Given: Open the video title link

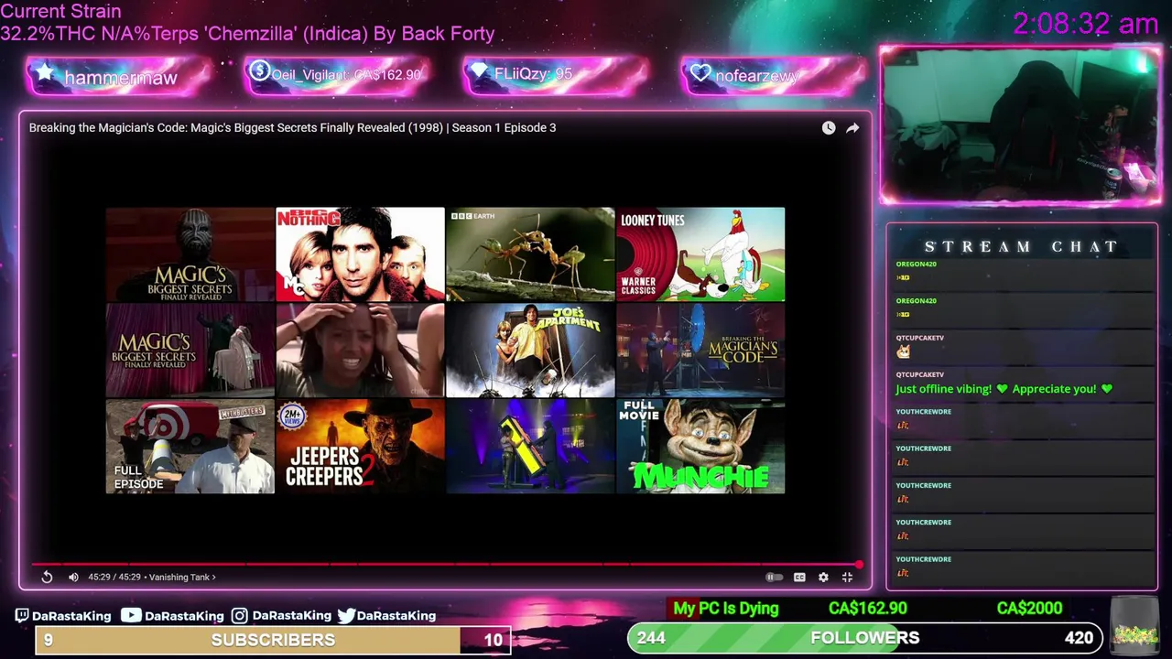Looking at the screenshot, I should [x=292, y=127].
